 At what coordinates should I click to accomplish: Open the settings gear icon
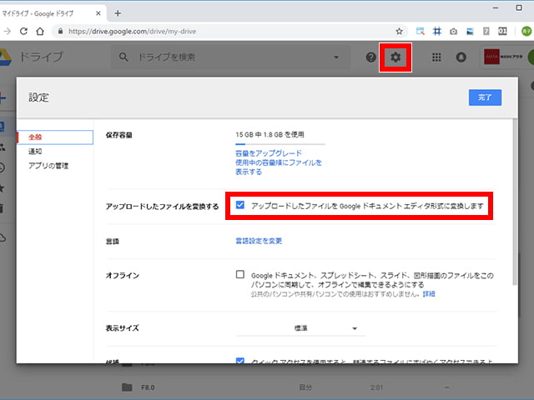(395, 57)
